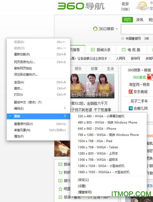Open the 人民网 link
Viewport: 153px width, 202px height.
click(x=120, y=58)
